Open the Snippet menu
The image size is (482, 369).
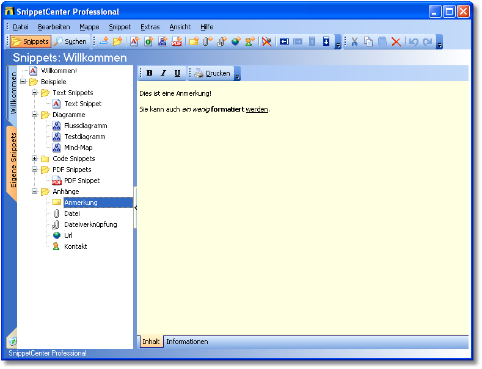[120, 27]
